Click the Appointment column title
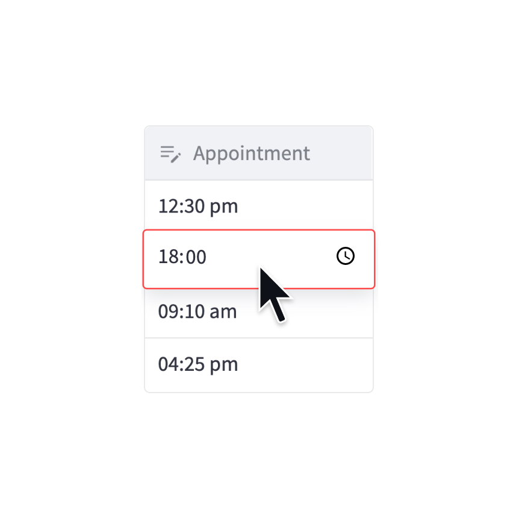The image size is (519, 519). [x=251, y=153]
